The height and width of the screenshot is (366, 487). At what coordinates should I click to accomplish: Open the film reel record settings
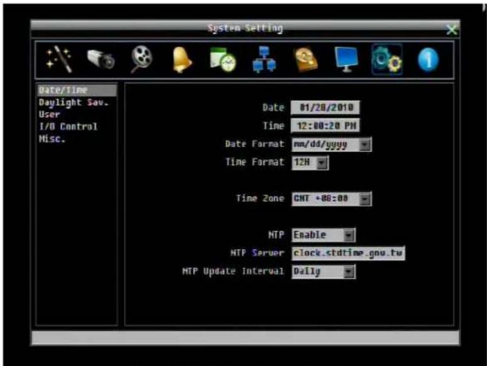tap(142, 59)
